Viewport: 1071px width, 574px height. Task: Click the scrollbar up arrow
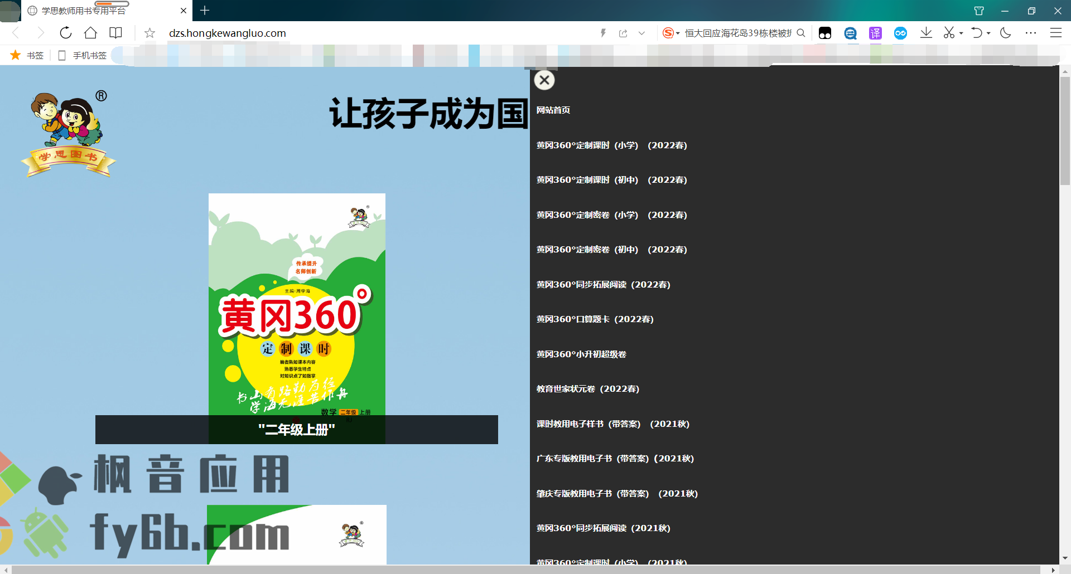pos(1065,71)
